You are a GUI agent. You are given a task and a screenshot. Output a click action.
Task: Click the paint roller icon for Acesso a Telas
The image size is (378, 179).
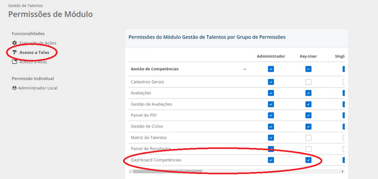pyautogui.click(x=14, y=52)
